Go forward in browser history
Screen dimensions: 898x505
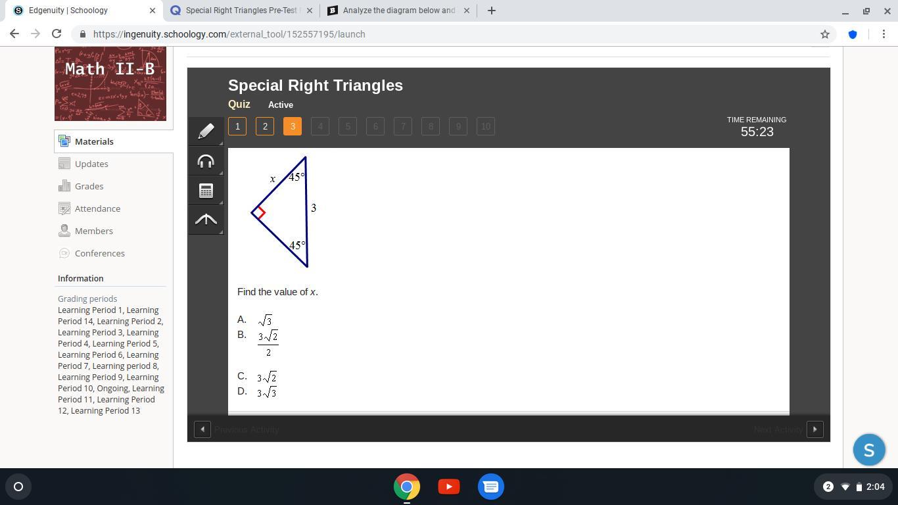tap(35, 34)
